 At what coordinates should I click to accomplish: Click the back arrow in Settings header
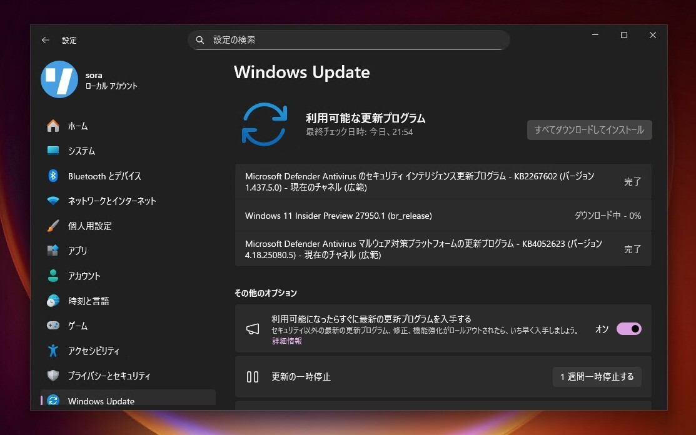(x=45, y=40)
